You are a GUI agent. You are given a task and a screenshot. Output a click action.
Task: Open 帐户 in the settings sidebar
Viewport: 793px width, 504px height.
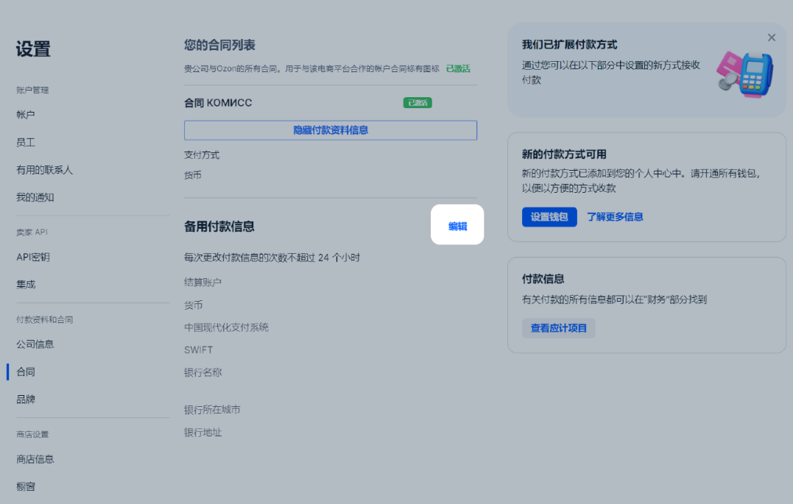point(26,115)
